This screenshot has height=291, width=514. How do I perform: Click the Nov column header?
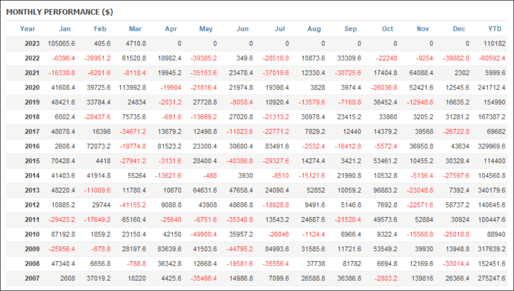[x=423, y=29]
